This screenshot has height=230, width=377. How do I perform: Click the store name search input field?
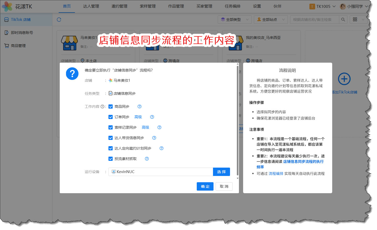coord(314,20)
